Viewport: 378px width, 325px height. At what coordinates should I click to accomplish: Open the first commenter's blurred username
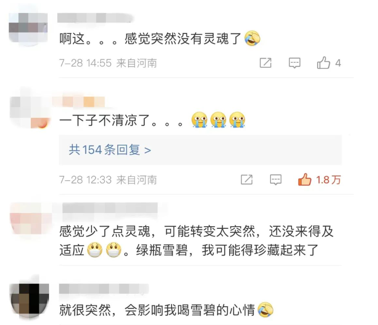click(95, 18)
